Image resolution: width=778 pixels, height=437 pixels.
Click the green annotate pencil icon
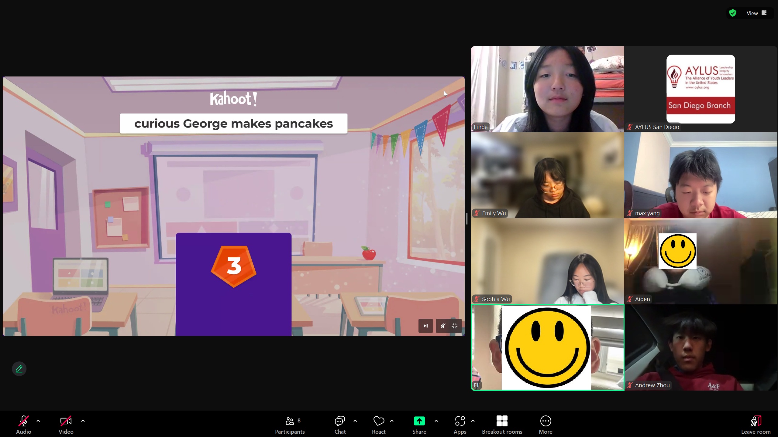pyautogui.click(x=19, y=369)
